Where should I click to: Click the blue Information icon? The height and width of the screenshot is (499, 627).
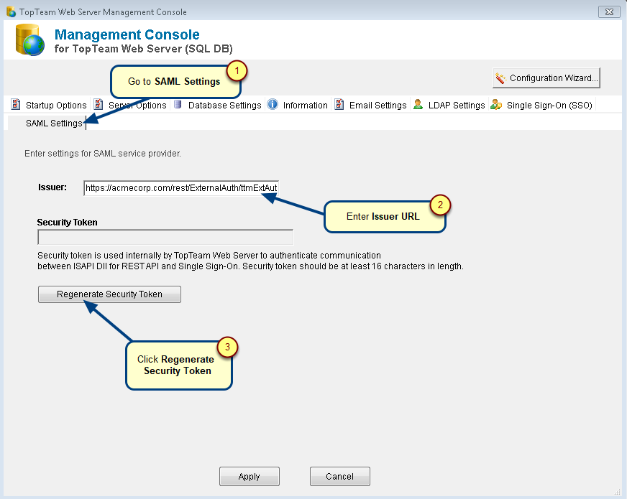click(x=273, y=105)
